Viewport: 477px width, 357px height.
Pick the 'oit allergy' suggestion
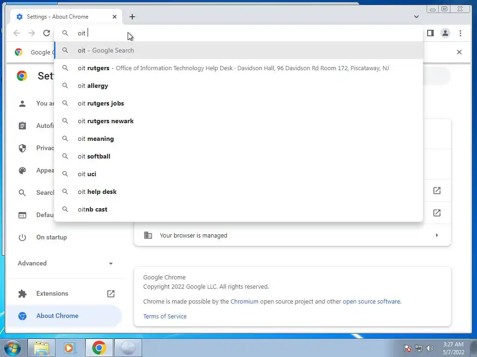click(238, 86)
